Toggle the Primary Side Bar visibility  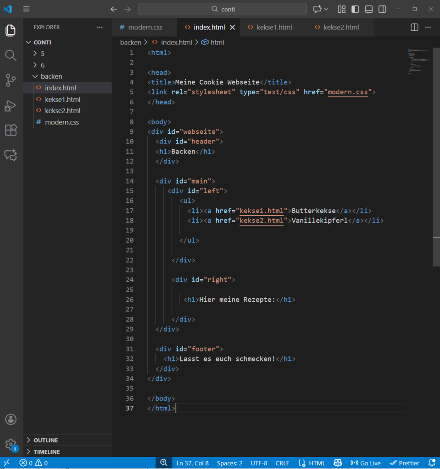coord(355,9)
